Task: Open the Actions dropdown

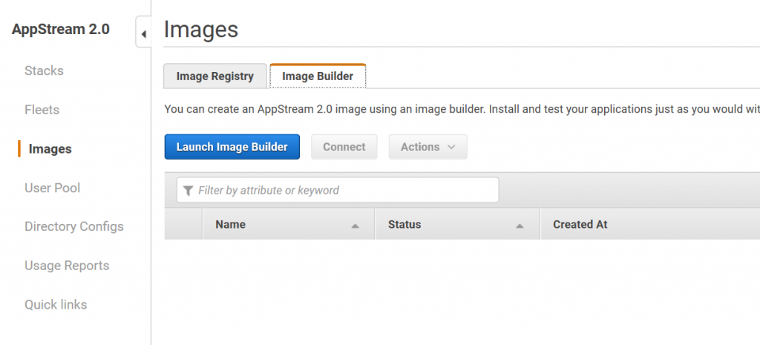Action: click(x=428, y=147)
